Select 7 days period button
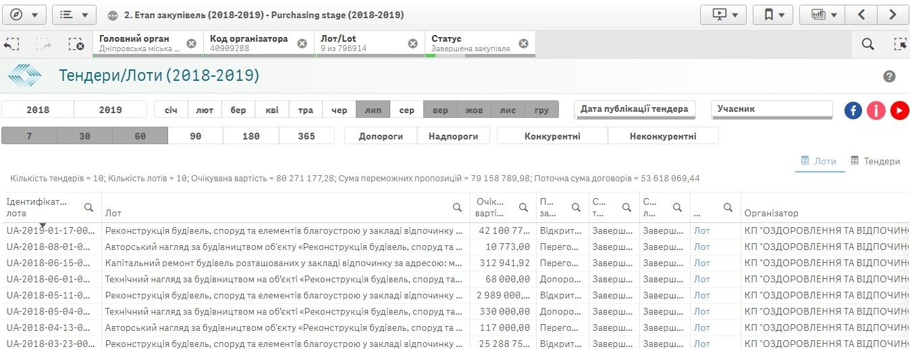 coord(30,136)
